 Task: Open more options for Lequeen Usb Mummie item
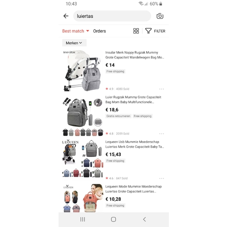point(162,178)
